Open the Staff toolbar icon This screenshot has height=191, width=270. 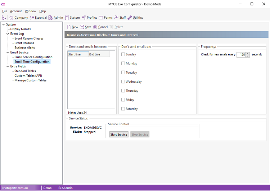coord(116,17)
